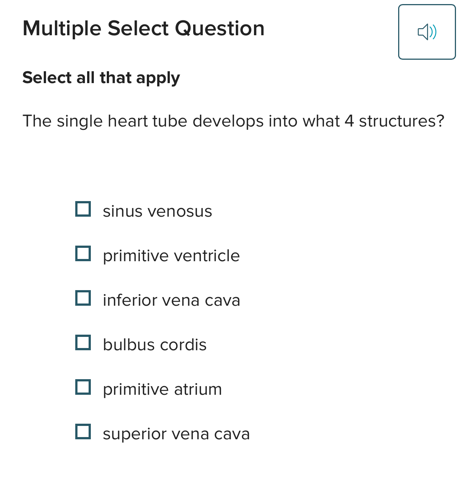
Task: Click the 'sinus venosus' answer label
Action: [157, 211]
